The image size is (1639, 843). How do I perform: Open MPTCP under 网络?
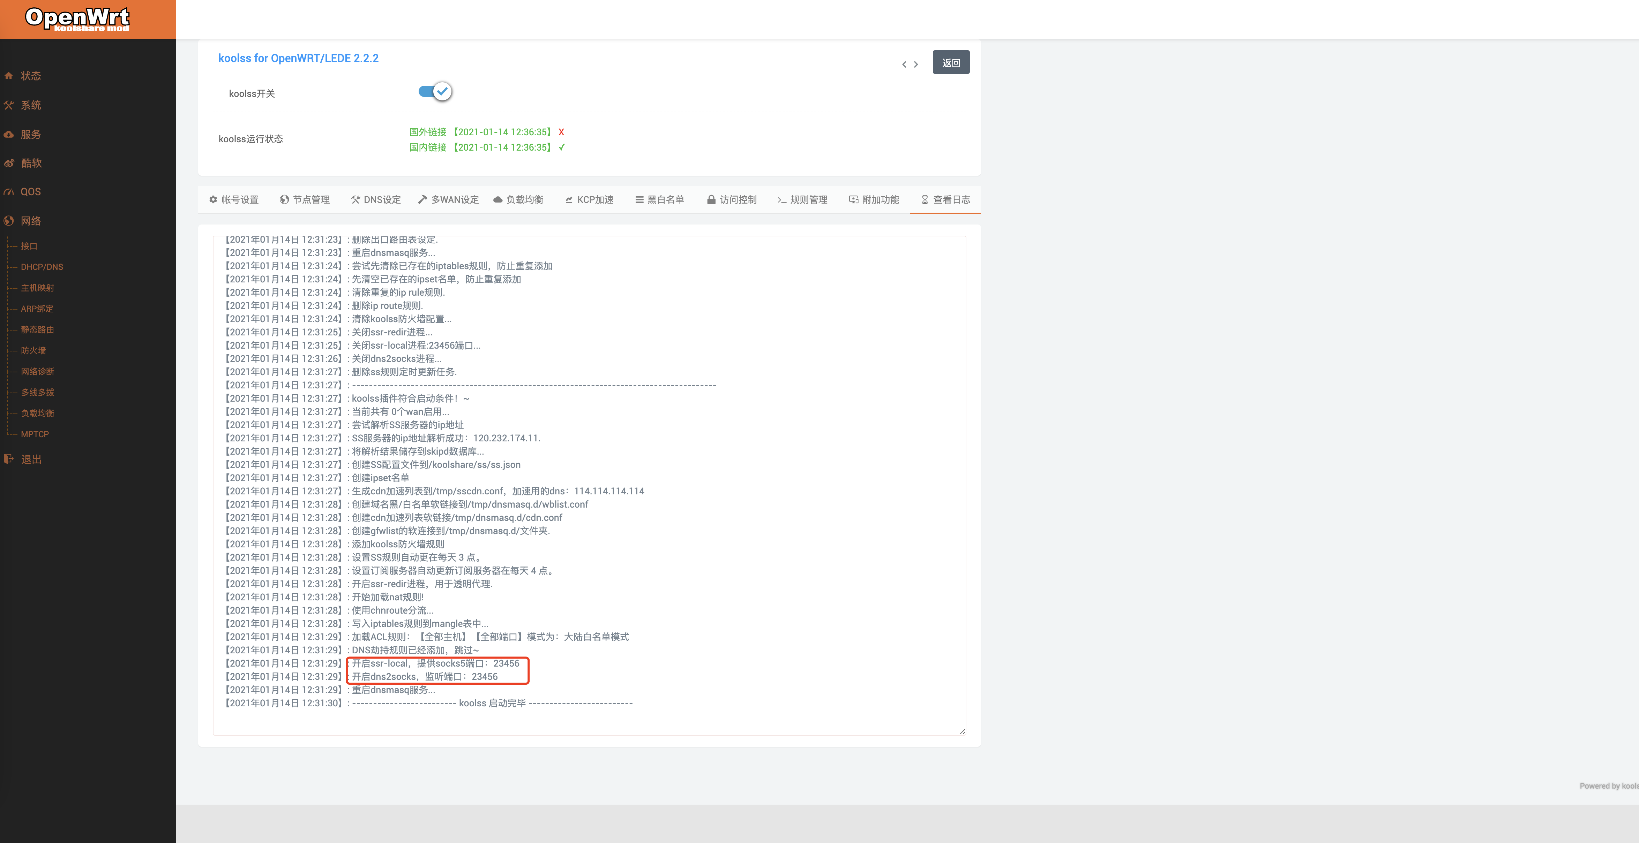35,434
